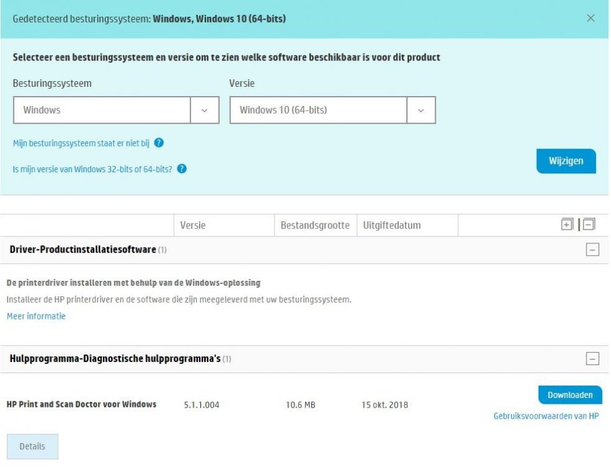Open 'Mijn besturingssysteem staat er niet bij' link
The width and height of the screenshot is (611, 468).
coord(81,144)
